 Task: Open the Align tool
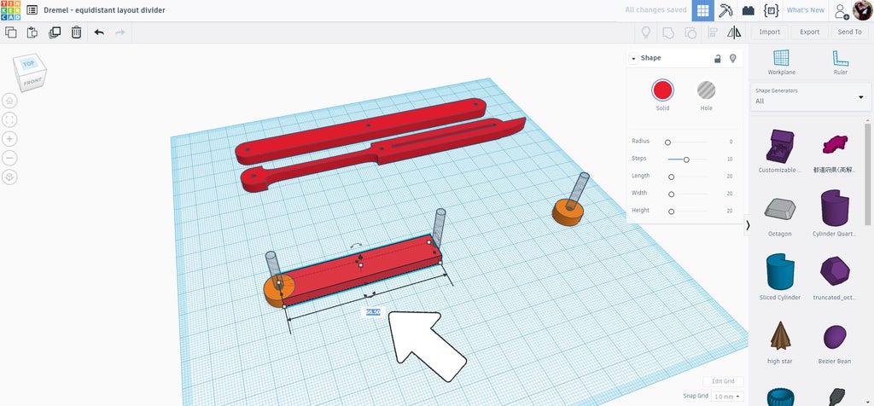click(712, 32)
